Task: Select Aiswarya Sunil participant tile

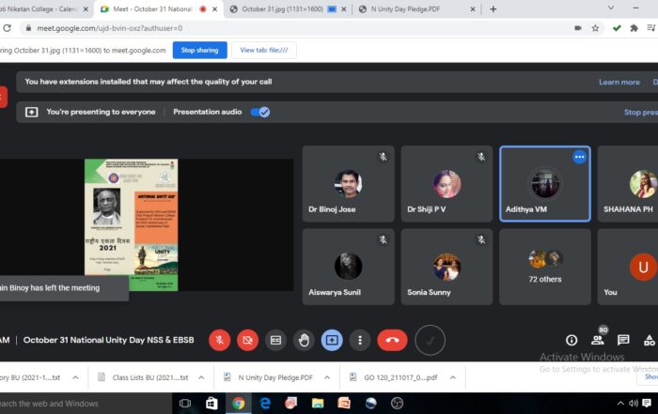Action: click(x=349, y=267)
